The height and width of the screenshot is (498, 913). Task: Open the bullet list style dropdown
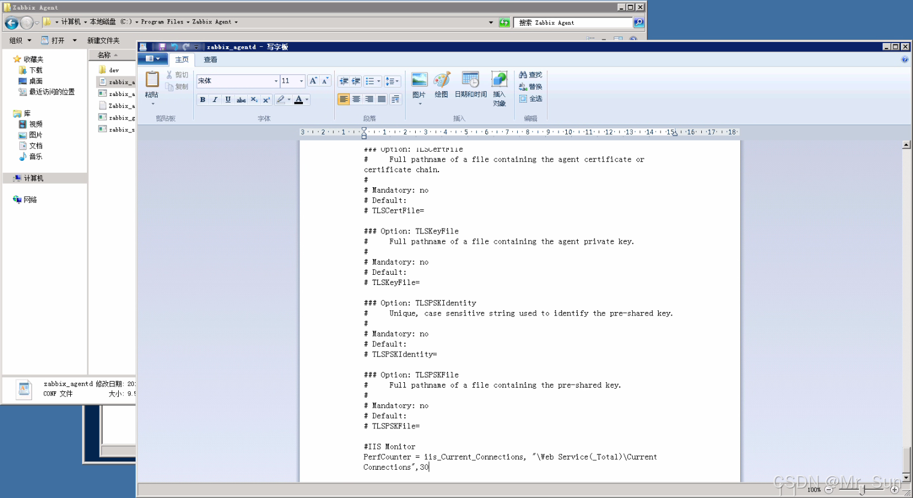point(379,81)
